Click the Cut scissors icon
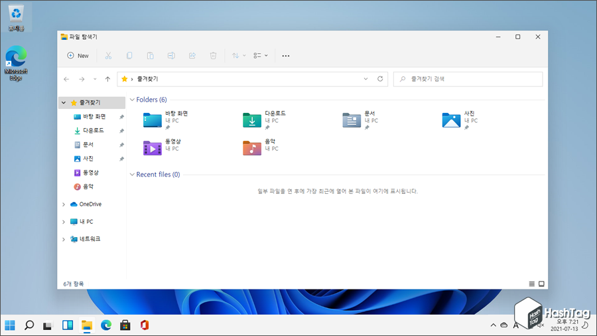This screenshot has width=597, height=336. 109,56
